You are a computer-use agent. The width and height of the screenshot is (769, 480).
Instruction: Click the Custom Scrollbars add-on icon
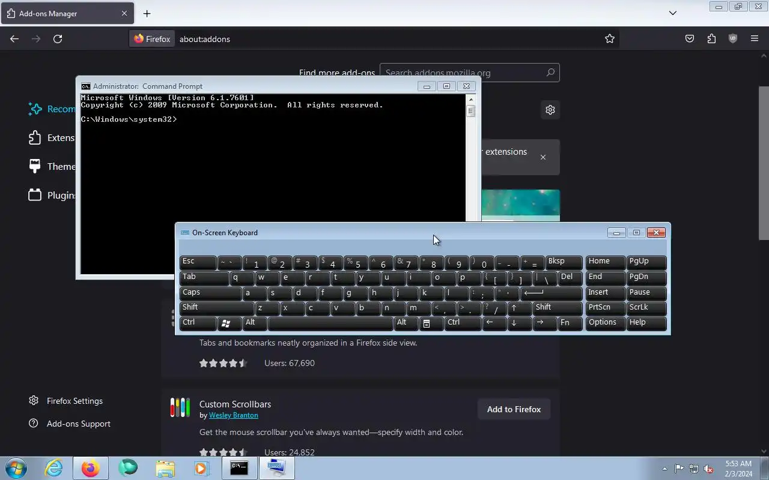coord(180,408)
